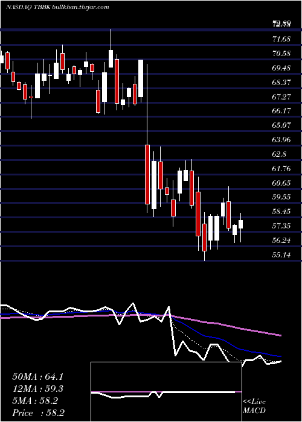The height and width of the screenshot is (422, 302).
Task: Click the 70.58 price axis label
Action: 281,54
